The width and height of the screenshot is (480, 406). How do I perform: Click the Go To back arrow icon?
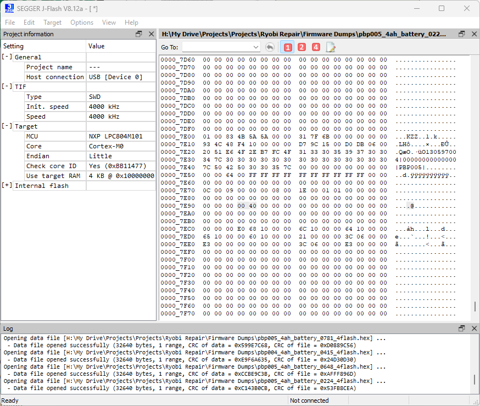(270, 47)
